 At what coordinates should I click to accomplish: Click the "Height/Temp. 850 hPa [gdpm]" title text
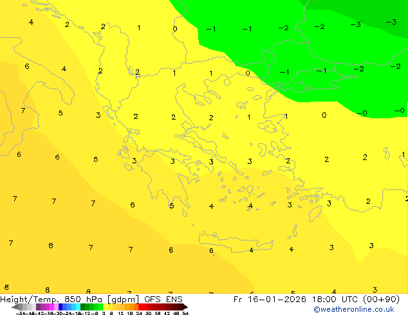(70, 300)
